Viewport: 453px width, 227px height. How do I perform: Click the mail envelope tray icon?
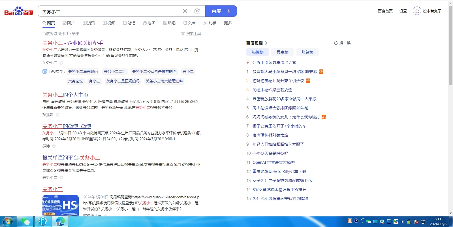(x=375, y=222)
